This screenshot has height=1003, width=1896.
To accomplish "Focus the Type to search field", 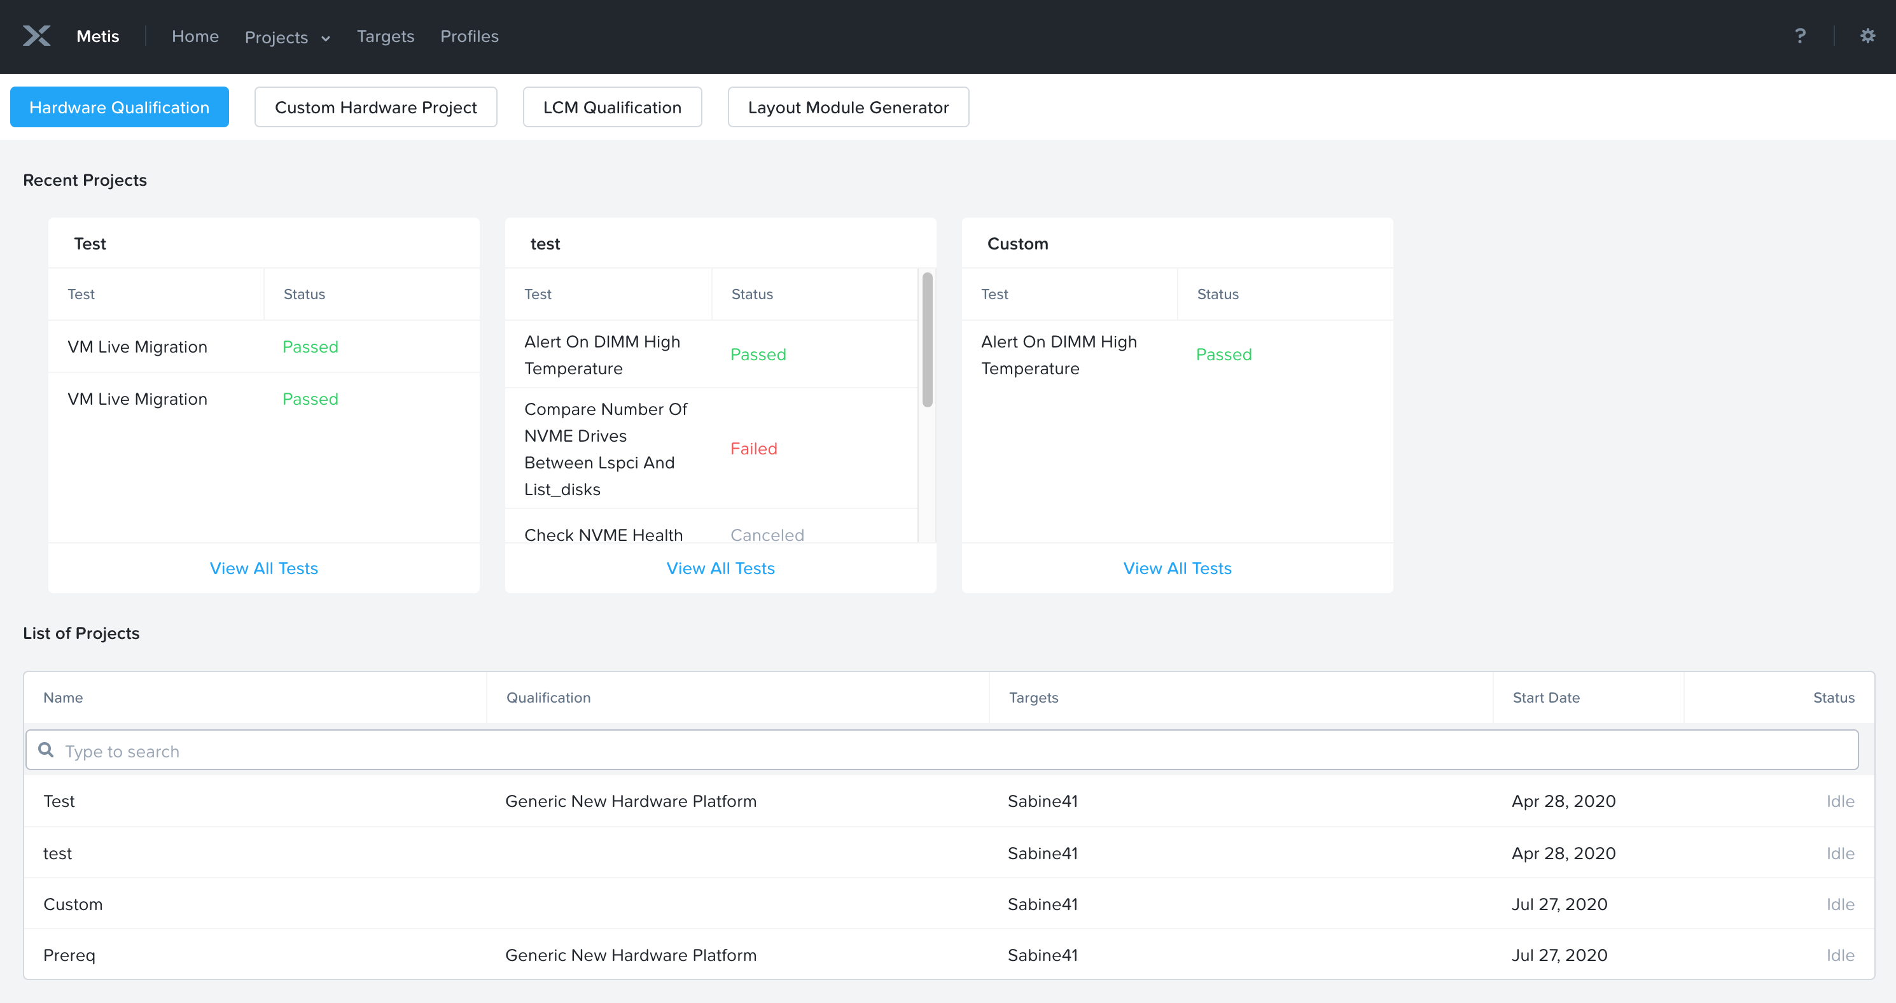I will (942, 750).
